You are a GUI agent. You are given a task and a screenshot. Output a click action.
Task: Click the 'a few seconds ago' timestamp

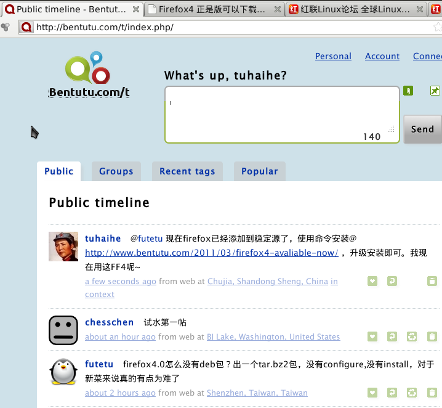(x=121, y=281)
